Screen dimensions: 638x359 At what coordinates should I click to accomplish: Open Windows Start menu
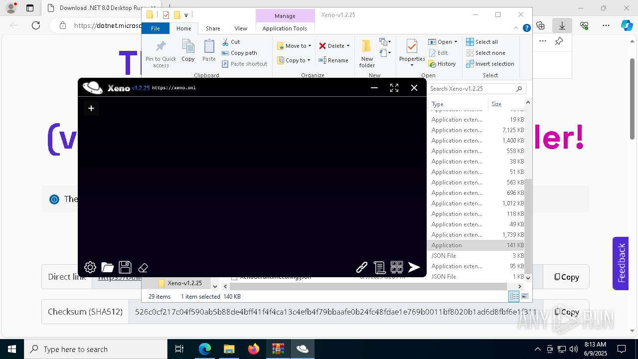(12, 349)
